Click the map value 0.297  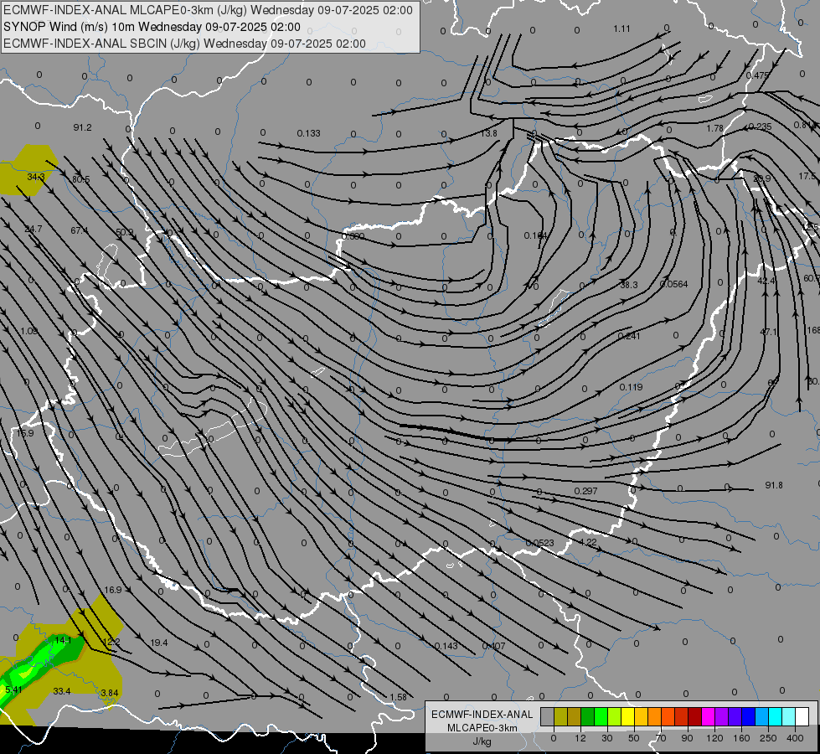[x=585, y=491]
